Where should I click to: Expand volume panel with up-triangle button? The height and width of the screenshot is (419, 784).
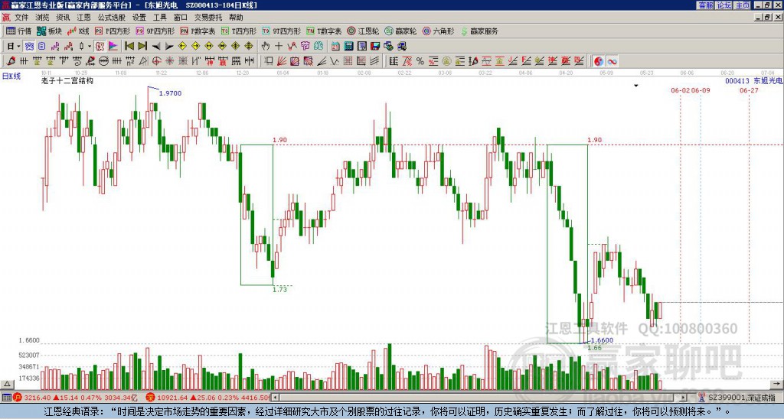click(x=7, y=384)
